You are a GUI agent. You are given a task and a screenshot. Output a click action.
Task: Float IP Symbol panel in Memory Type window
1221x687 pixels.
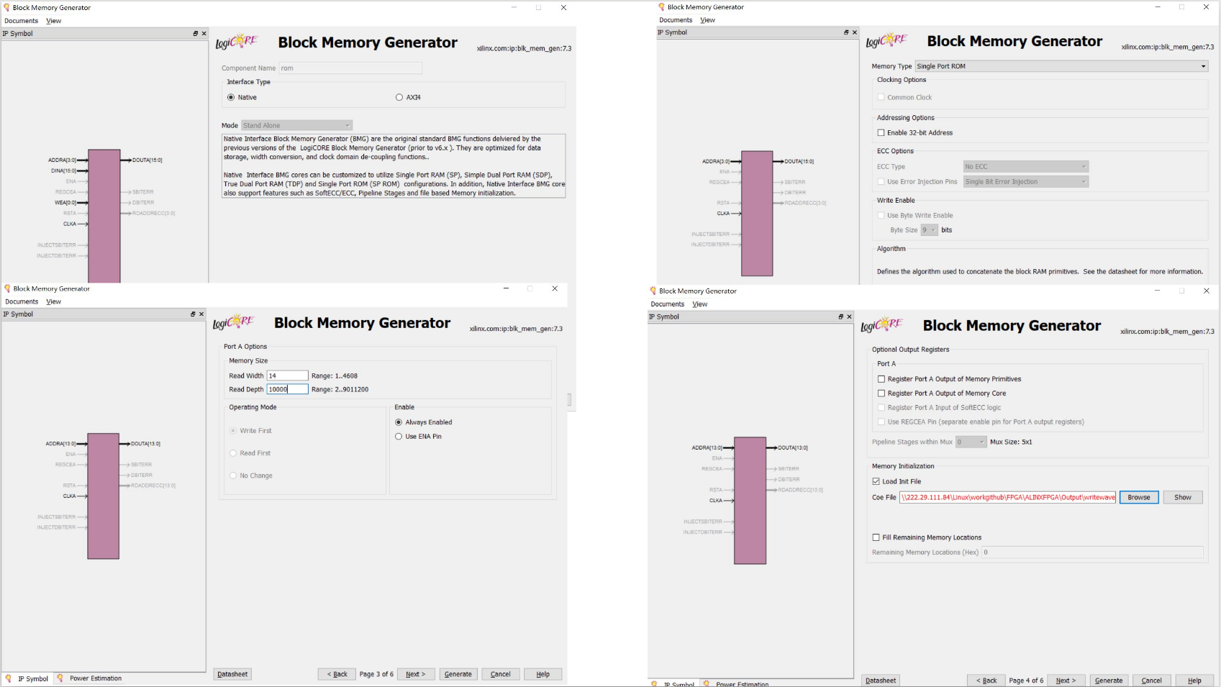pyautogui.click(x=846, y=32)
